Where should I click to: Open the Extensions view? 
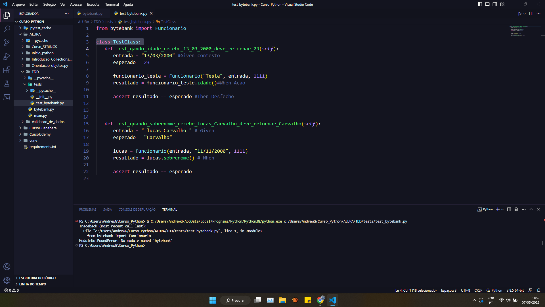click(7, 70)
